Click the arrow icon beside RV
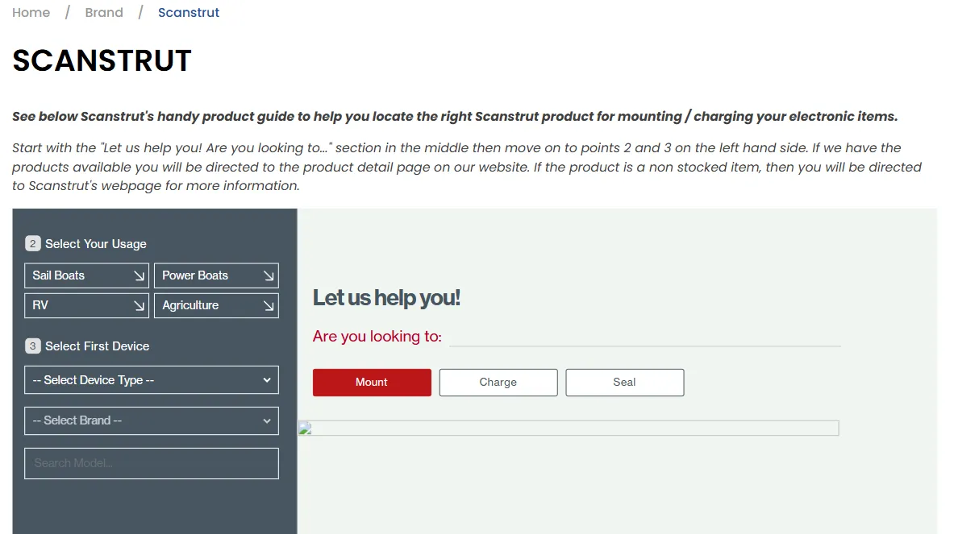The image size is (954, 534). (x=140, y=305)
